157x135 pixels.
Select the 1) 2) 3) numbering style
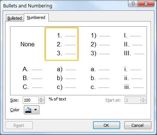click(96, 44)
